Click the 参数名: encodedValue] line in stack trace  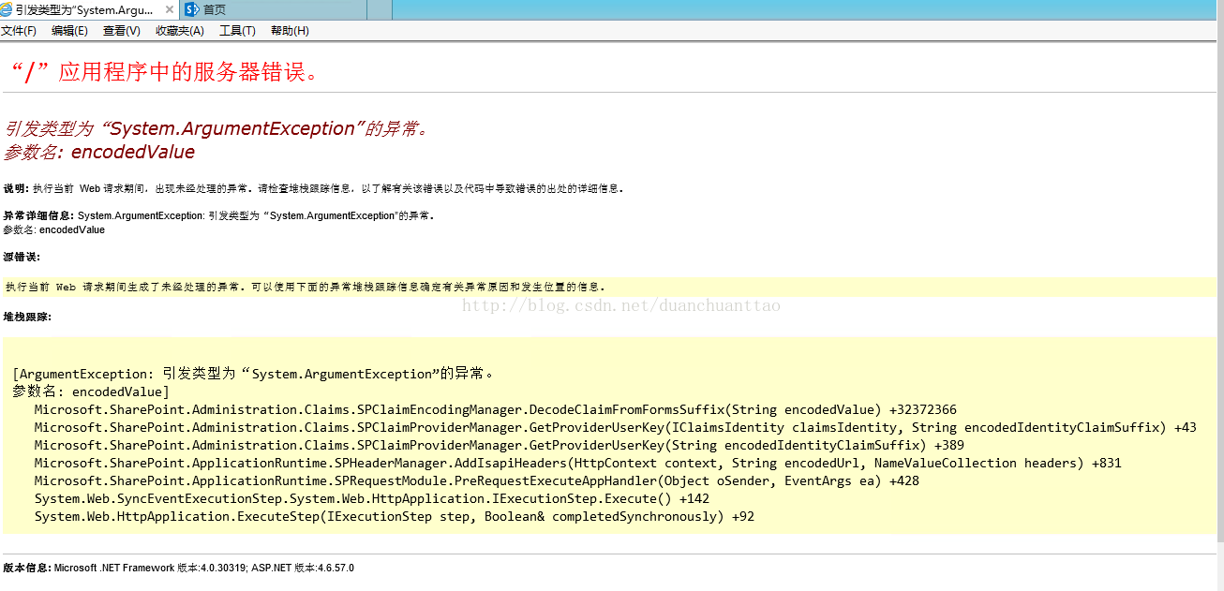pos(91,392)
